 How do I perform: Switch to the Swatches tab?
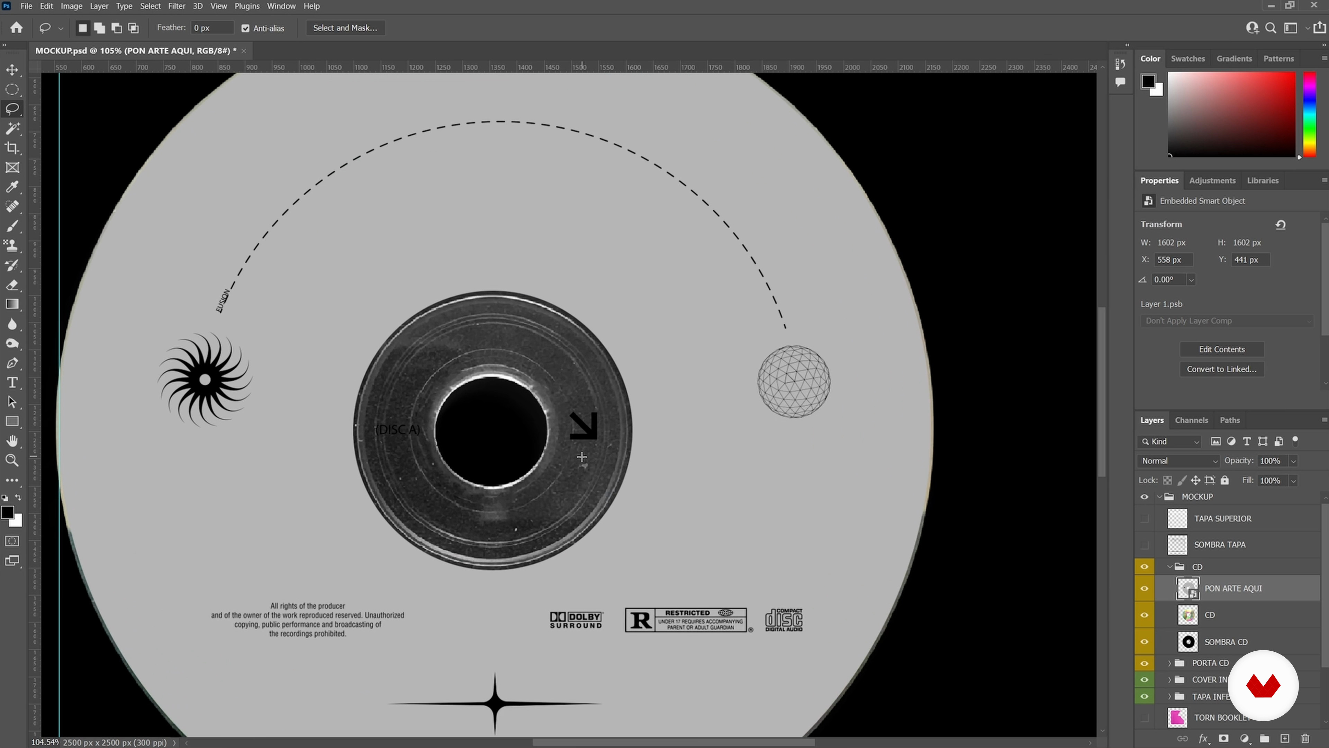(1188, 59)
